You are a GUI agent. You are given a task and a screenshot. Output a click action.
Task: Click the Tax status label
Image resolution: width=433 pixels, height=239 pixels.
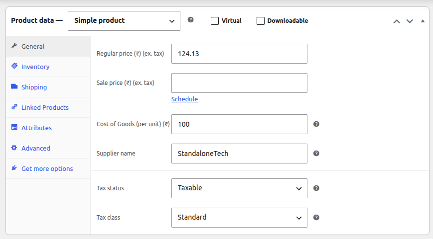click(x=110, y=188)
